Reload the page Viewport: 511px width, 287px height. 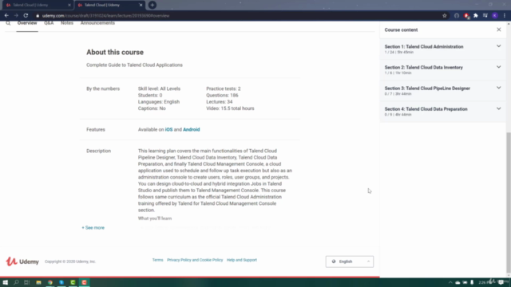(x=26, y=16)
